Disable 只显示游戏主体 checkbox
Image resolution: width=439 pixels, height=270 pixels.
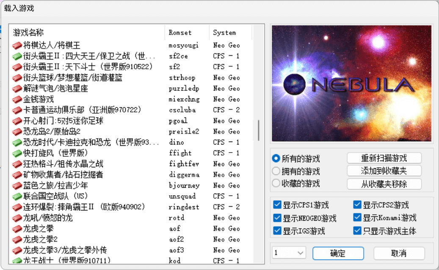[x=357, y=231]
